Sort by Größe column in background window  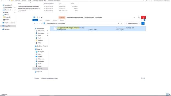tap(72, 3)
